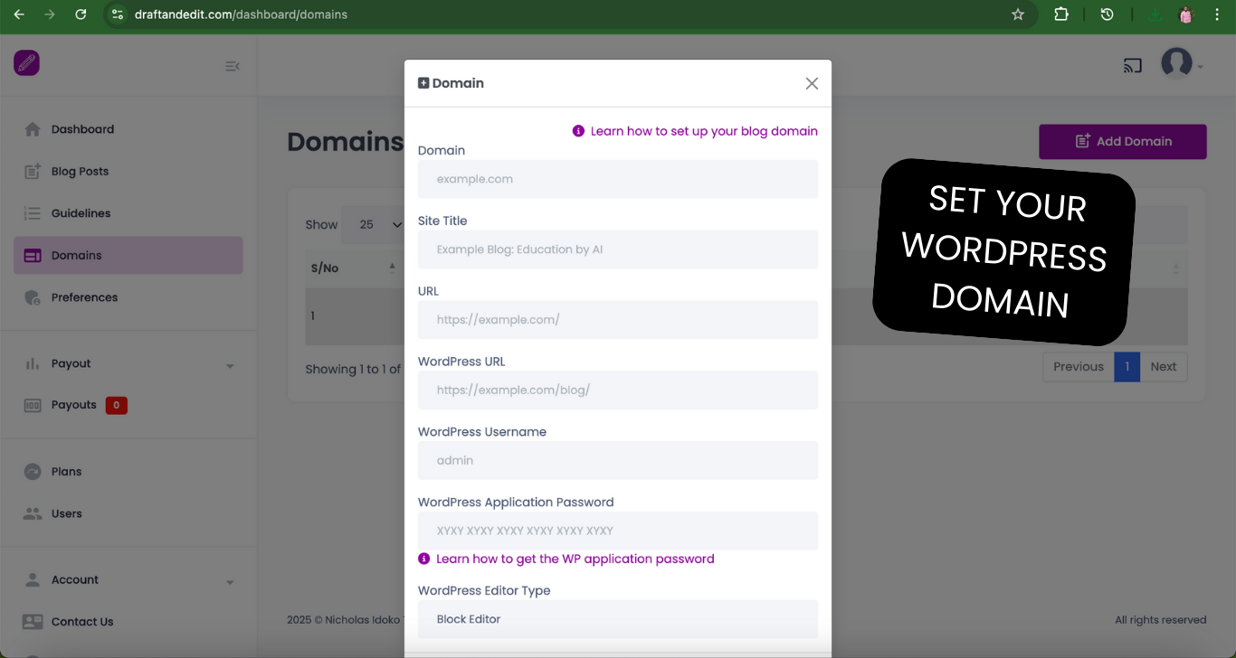This screenshot has height=658, width=1236.
Task: Click the browser forward arrow
Action: (50, 14)
